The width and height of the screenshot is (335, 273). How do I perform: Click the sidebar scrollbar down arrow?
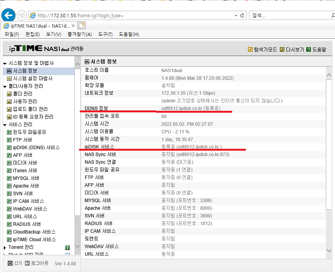coord(77,246)
